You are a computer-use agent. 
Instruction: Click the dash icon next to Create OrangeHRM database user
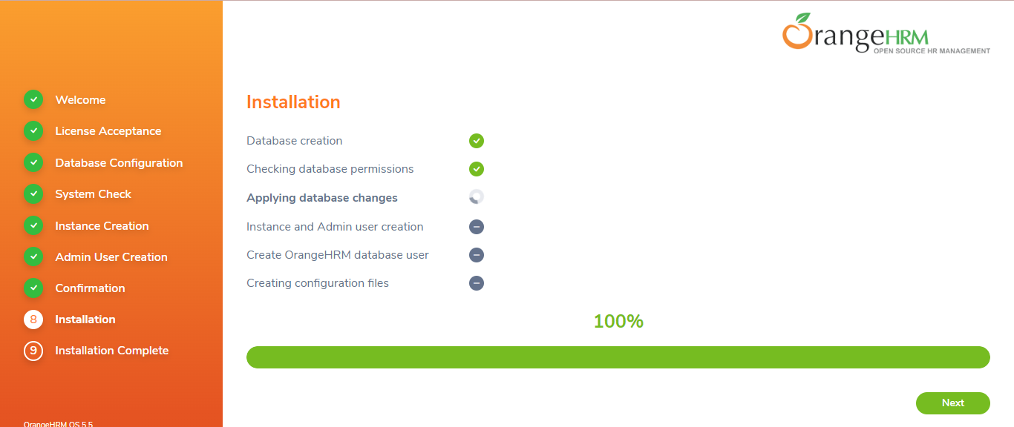[x=476, y=254]
